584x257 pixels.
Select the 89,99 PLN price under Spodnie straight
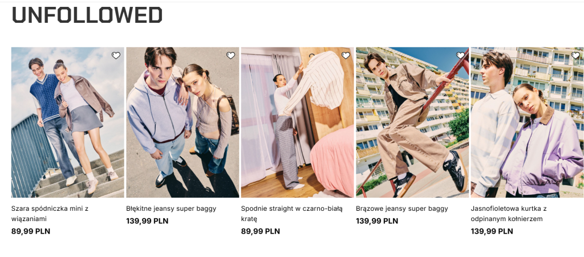point(260,231)
